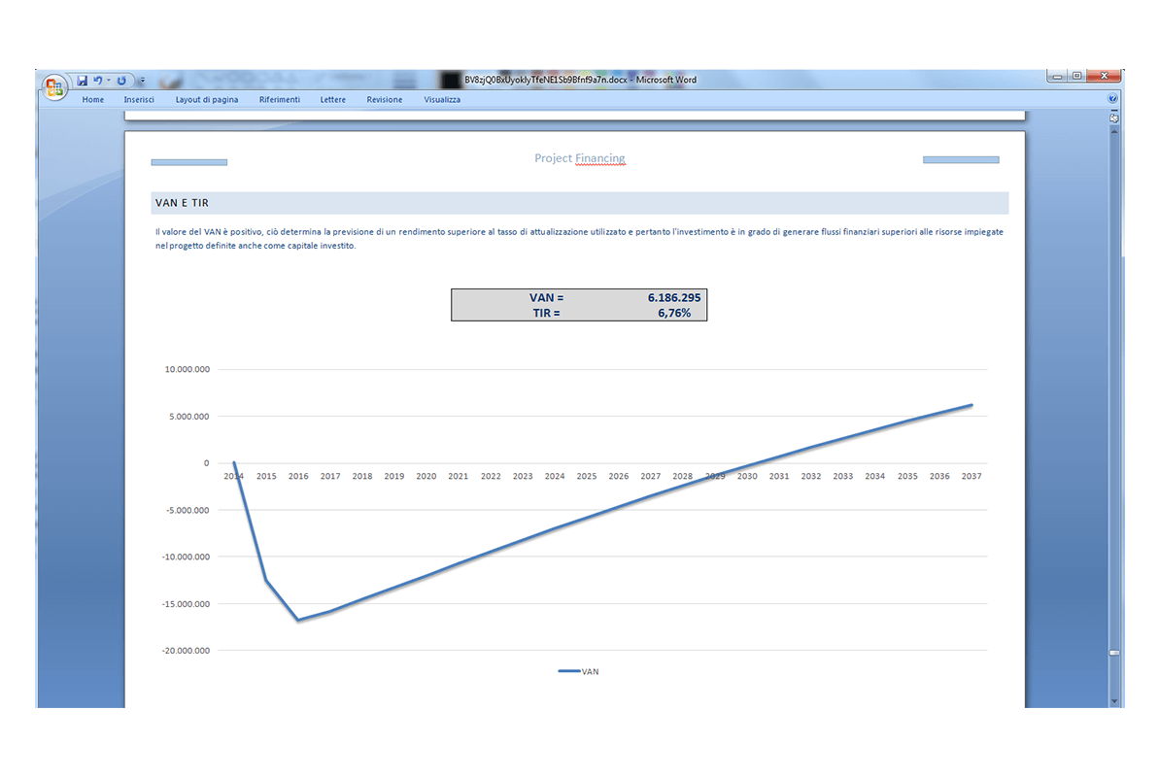Click the 2016 year label on the chart

(298, 476)
